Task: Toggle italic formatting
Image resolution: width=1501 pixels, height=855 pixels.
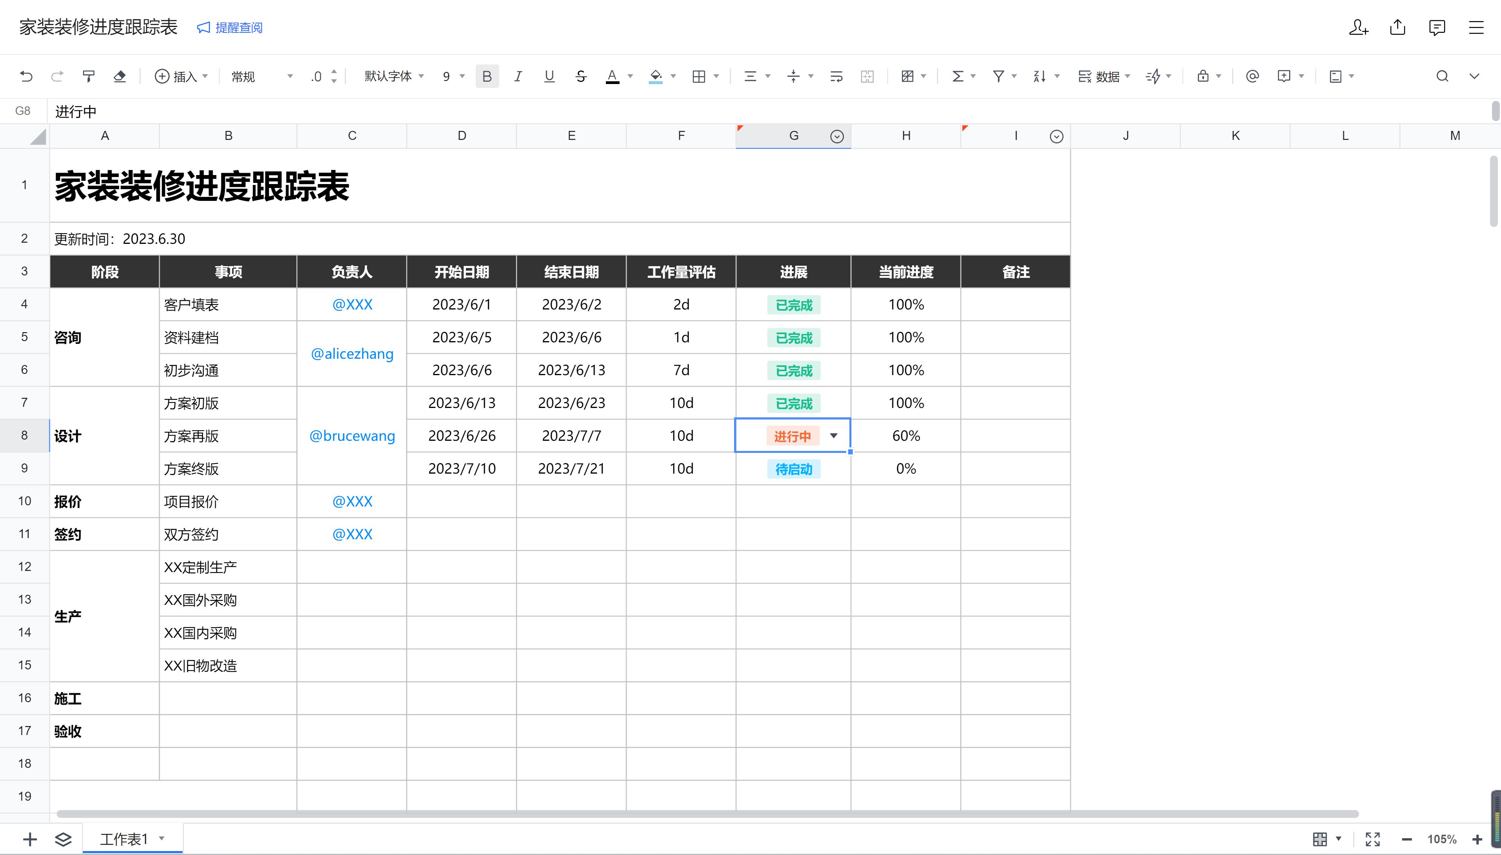Action: pos(518,76)
